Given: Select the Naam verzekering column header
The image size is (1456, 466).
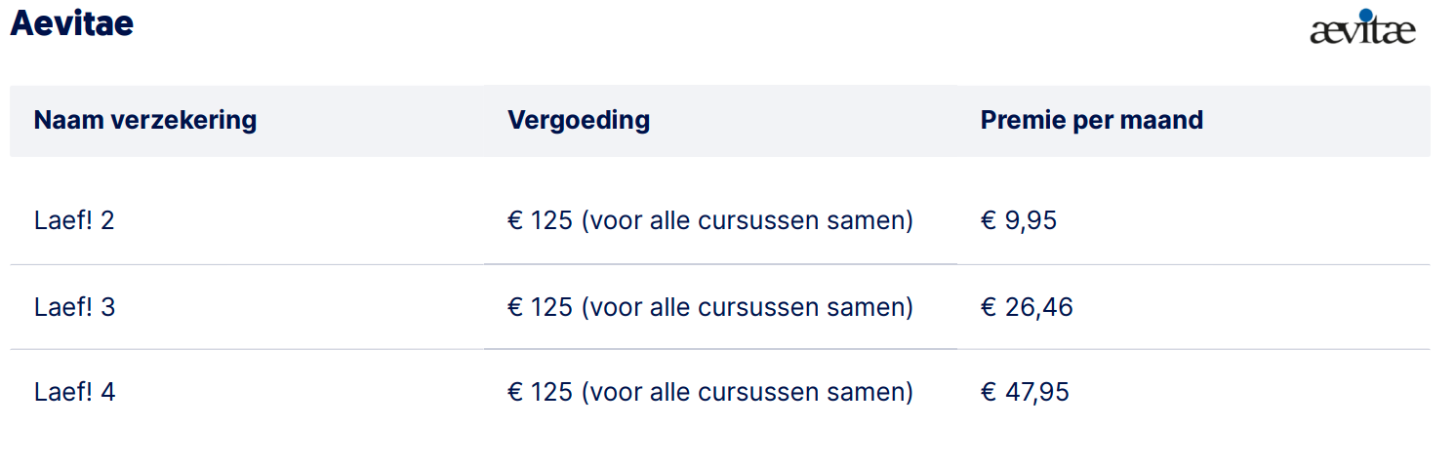Looking at the screenshot, I should 145,121.
